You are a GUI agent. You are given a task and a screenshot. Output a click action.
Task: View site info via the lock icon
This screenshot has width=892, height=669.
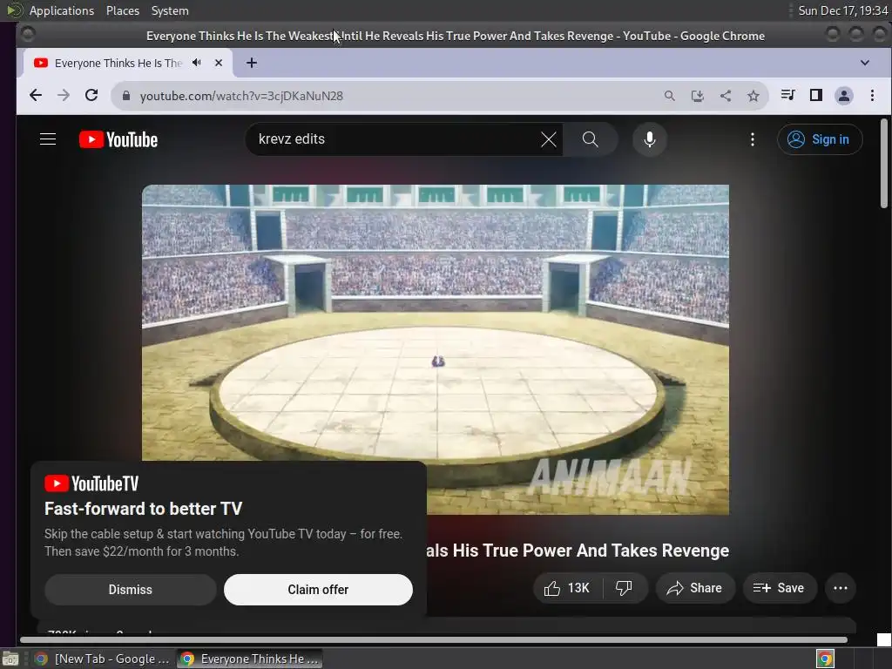coord(126,96)
